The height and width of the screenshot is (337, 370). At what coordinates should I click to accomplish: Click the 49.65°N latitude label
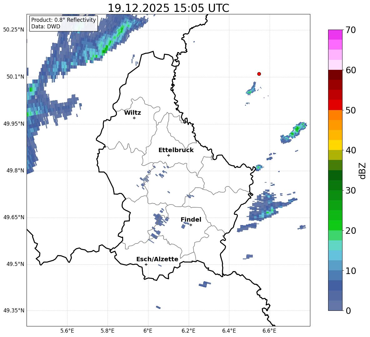14,217
